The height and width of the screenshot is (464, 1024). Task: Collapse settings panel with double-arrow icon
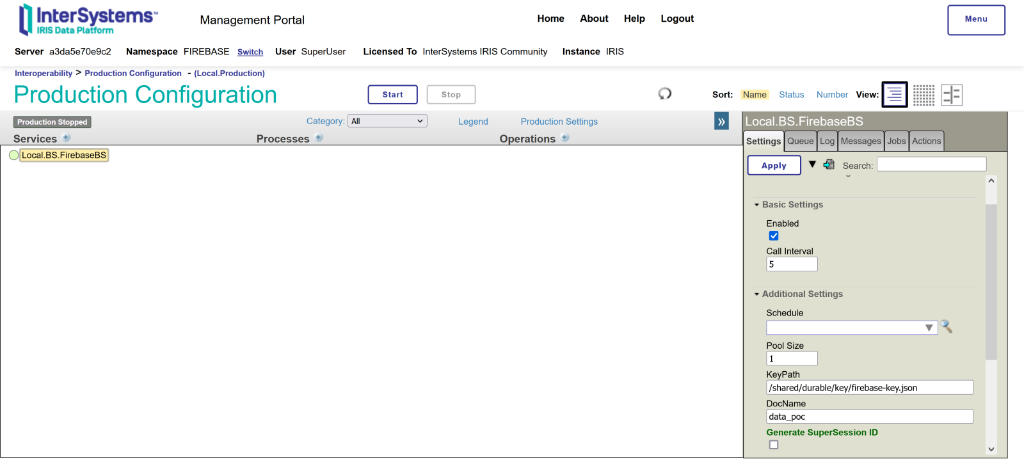click(721, 122)
